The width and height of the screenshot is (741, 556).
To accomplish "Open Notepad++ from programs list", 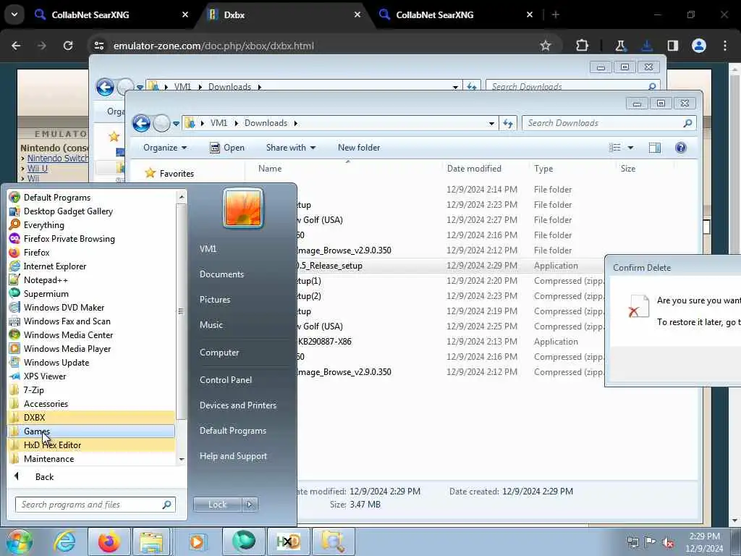I will point(46,280).
